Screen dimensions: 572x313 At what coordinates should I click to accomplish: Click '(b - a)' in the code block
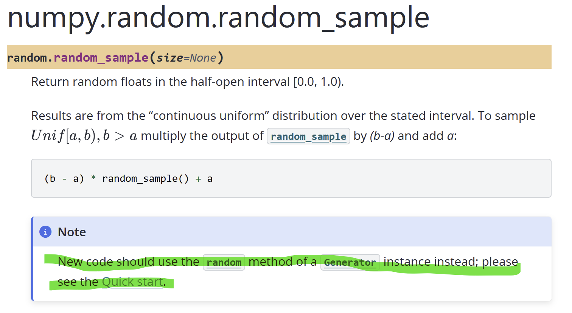(64, 178)
